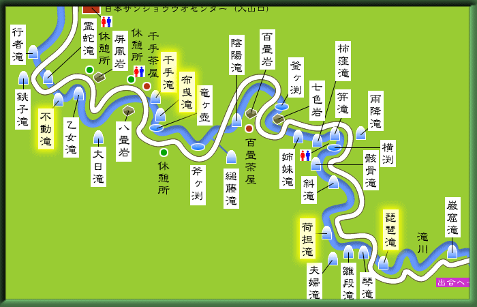Select the highlighted 琵琶滝 label

point(390,229)
